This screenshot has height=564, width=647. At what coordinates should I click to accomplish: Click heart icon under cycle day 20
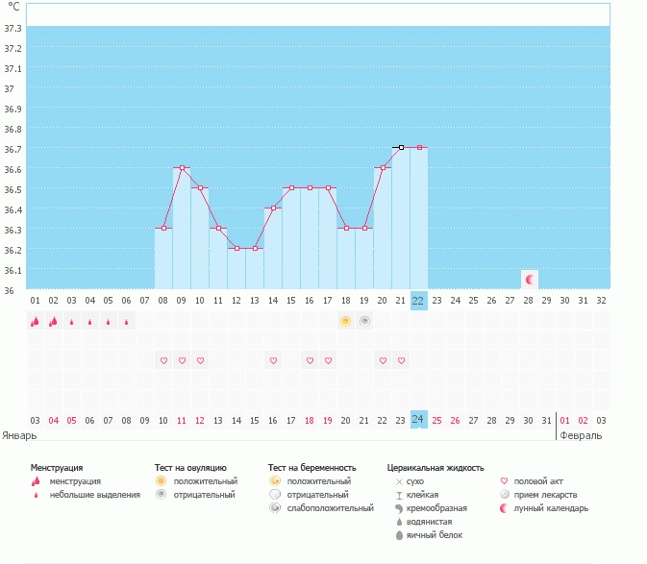coord(383,360)
